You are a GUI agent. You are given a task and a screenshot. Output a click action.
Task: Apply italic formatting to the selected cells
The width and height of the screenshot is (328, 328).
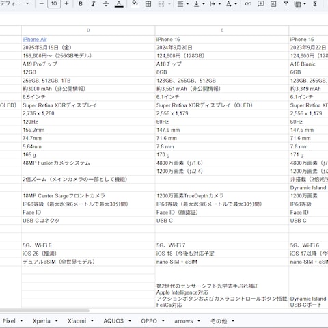click(93, 4)
